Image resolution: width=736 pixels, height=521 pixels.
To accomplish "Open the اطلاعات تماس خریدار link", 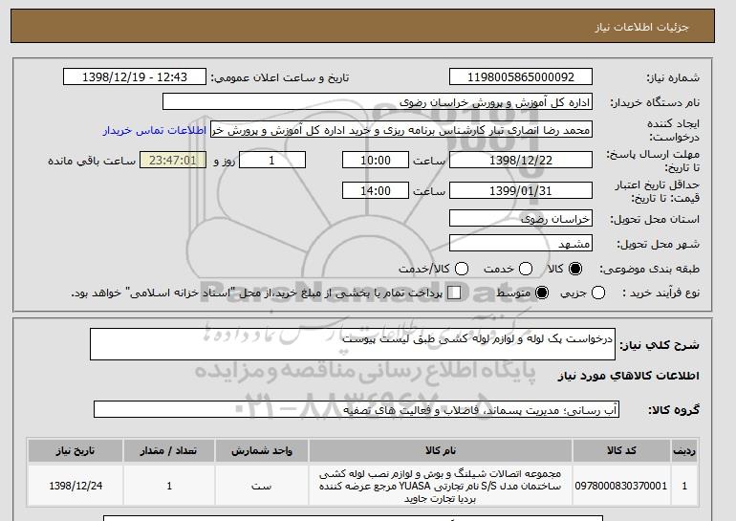I will pyautogui.click(x=155, y=130).
